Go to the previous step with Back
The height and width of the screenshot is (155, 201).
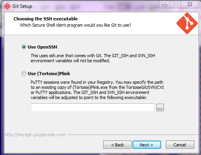click(117, 145)
